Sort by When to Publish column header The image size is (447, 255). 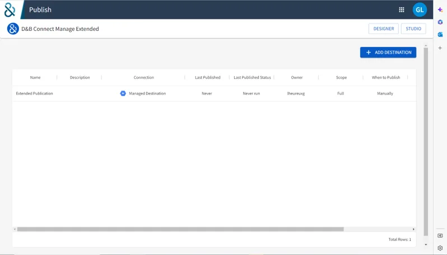[x=386, y=77]
